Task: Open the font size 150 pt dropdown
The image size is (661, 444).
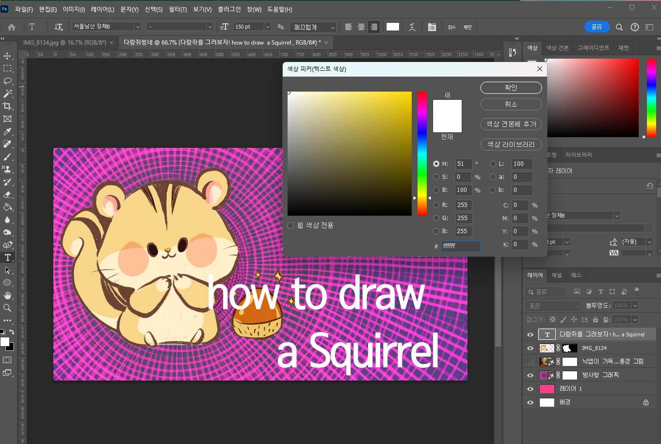Action: [268, 27]
